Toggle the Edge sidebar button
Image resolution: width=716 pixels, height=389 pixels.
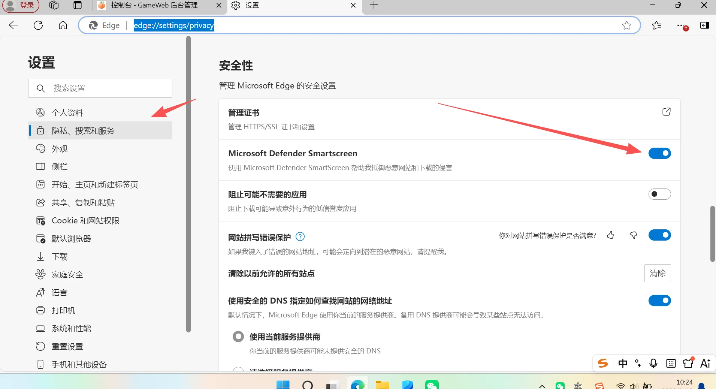[704, 25]
